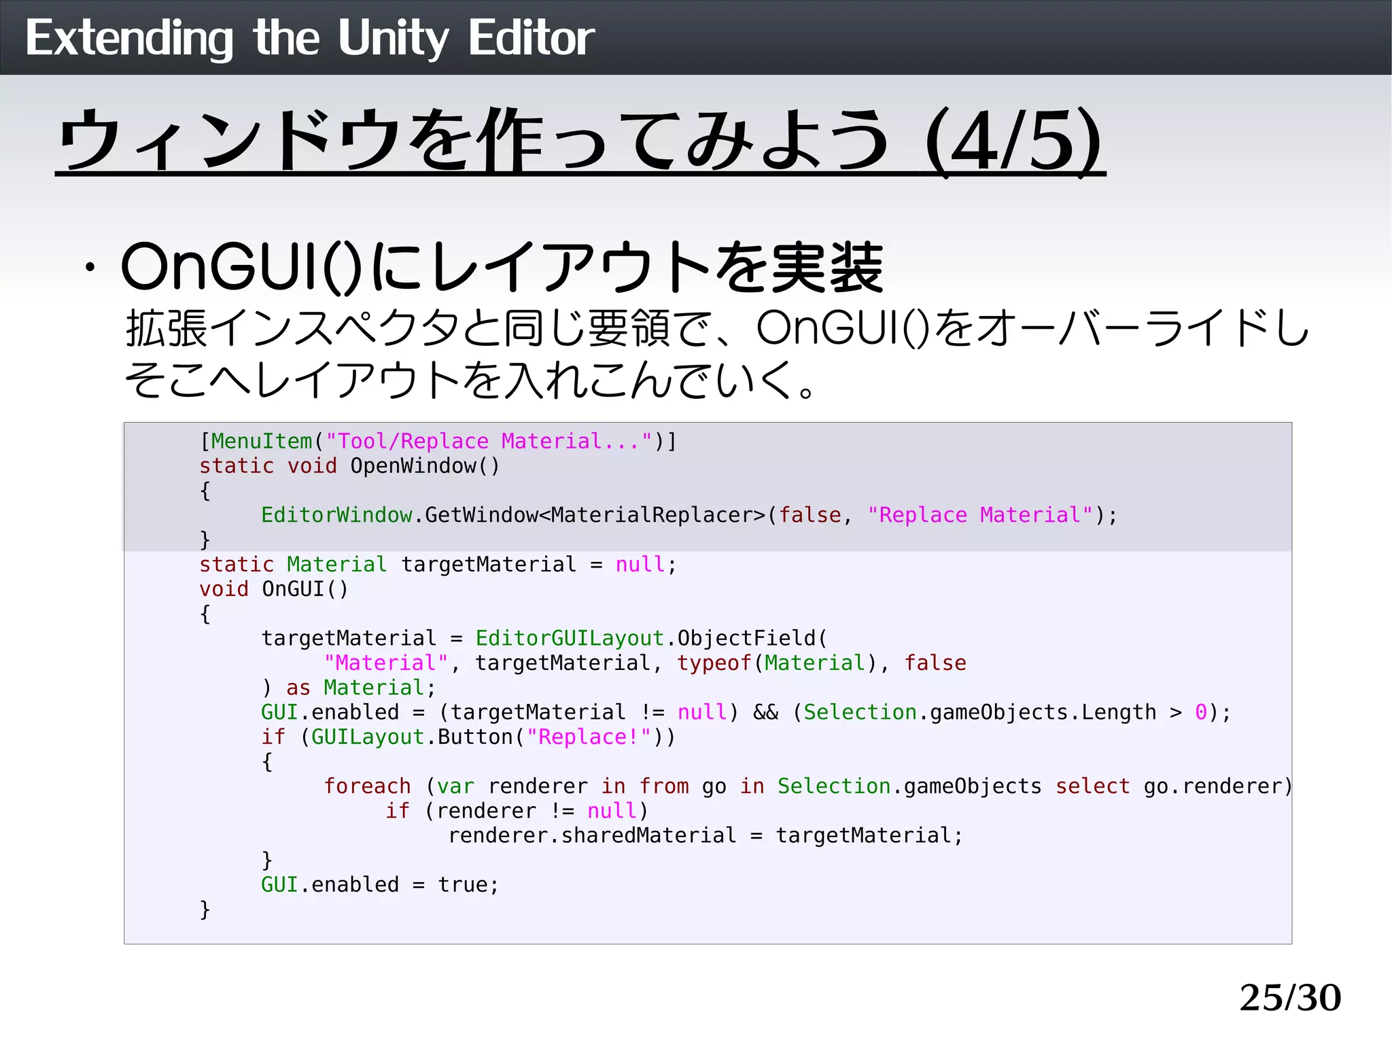Screen dimensions: 1392x1043
Task: Click the header title 'Extending the Unity Editor'
Action: coord(310,38)
